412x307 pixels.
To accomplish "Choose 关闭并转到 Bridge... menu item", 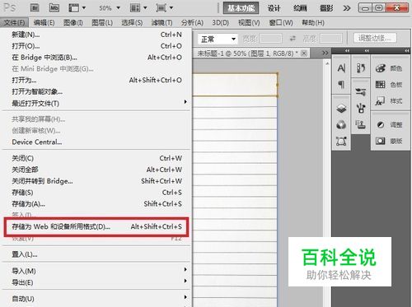I will (96, 181).
